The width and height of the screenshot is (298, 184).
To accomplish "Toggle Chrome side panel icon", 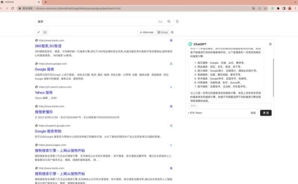I will pyautogui.click(x=284, y=8).
